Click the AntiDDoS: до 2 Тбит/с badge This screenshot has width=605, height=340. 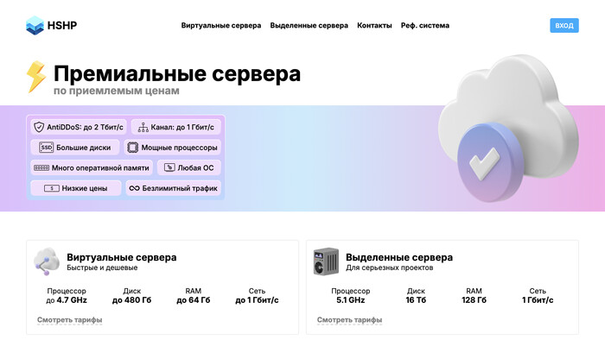pos(79,127)
